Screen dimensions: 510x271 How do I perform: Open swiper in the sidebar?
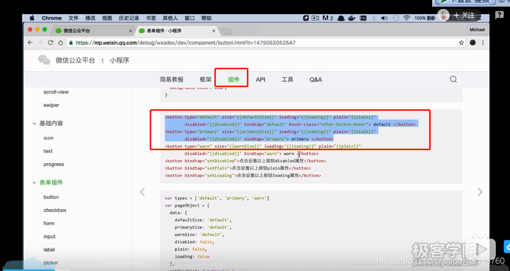click(51, 106)
